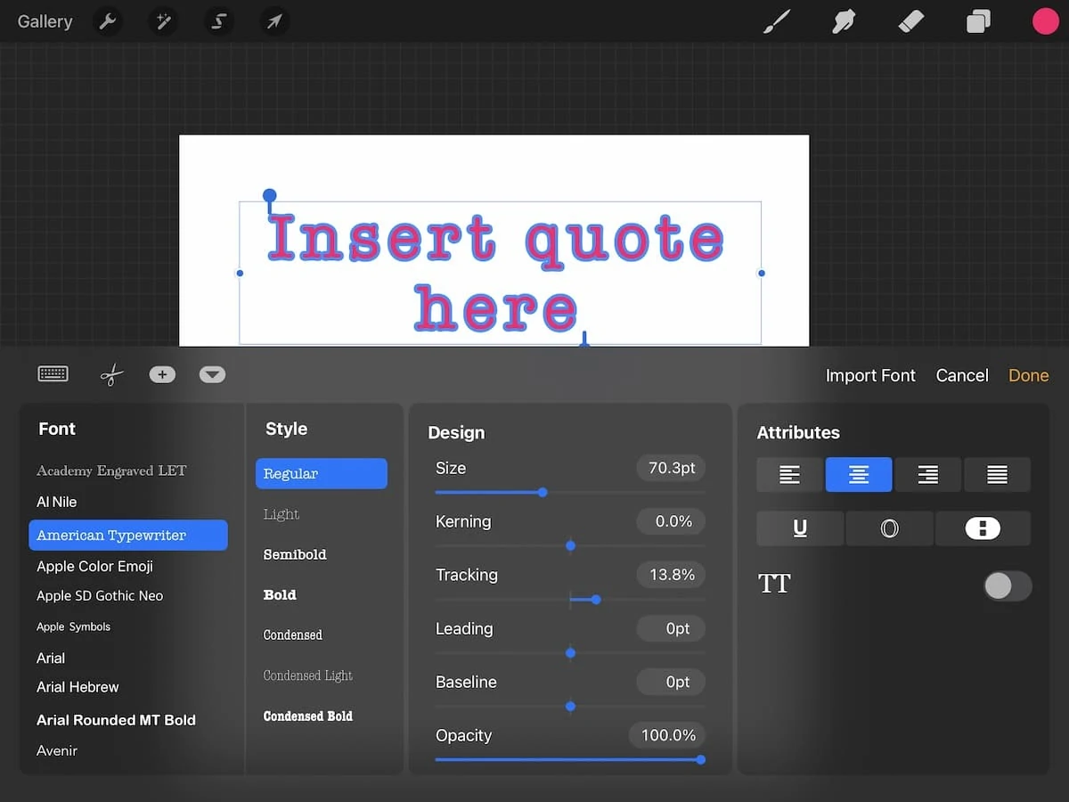Viewport: 1069px width, 802px height.
Task: Cancel text editing
Action: point(962,375)
